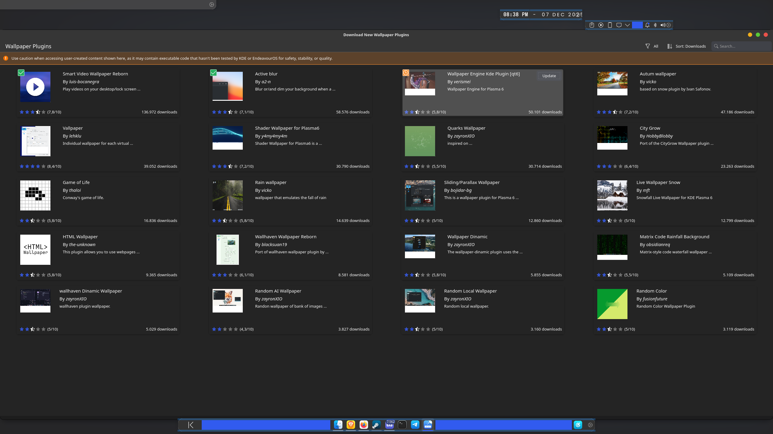Click the Random Color plugin green thumbnail
The width and height of the screenshot is (773, 434).
(x=612, y=304)
